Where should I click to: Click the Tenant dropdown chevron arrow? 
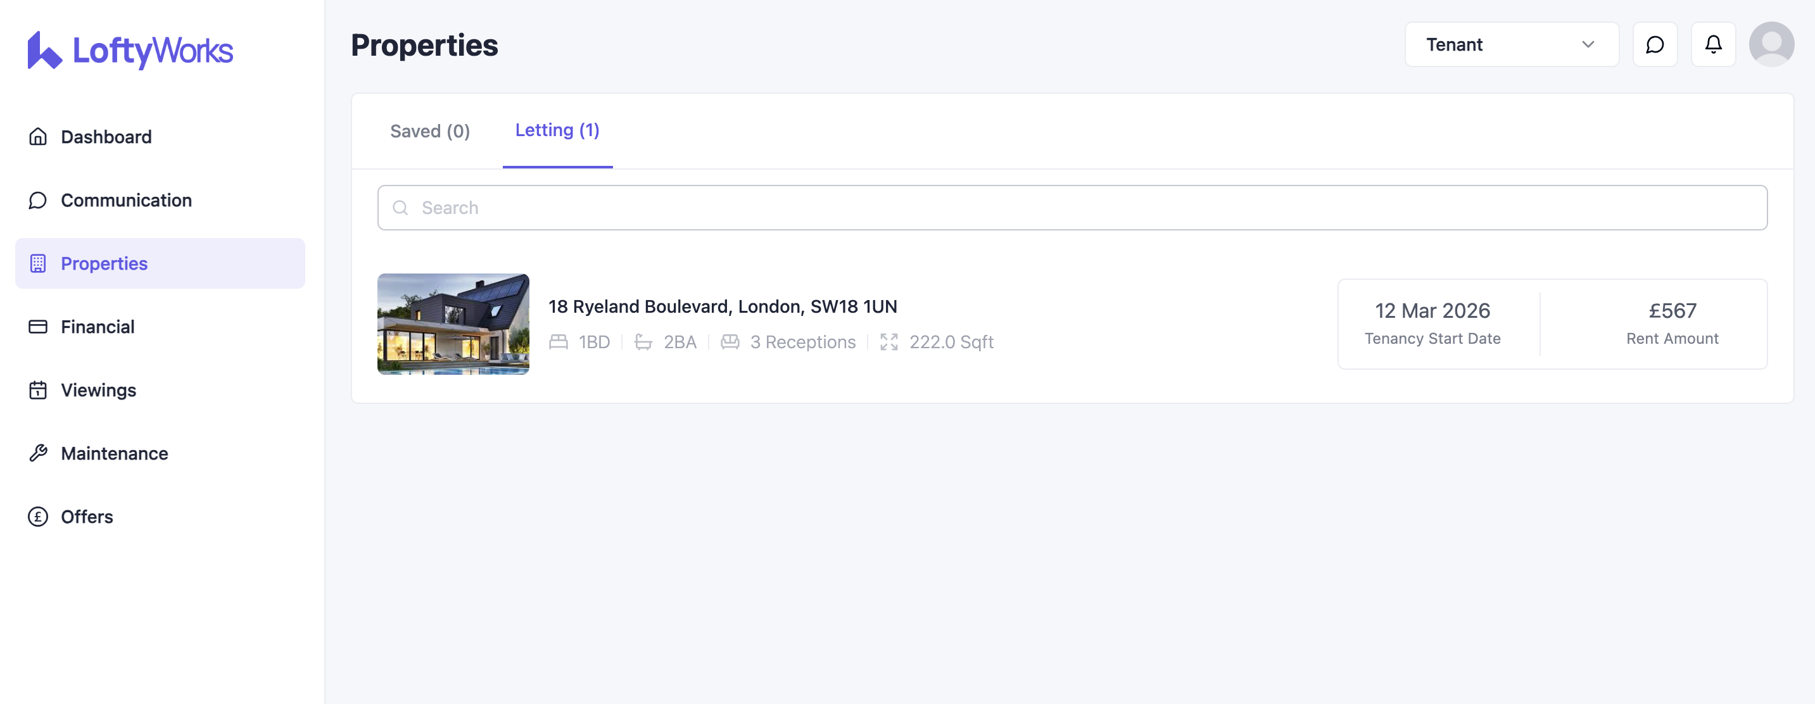(x=1588, y=44)
